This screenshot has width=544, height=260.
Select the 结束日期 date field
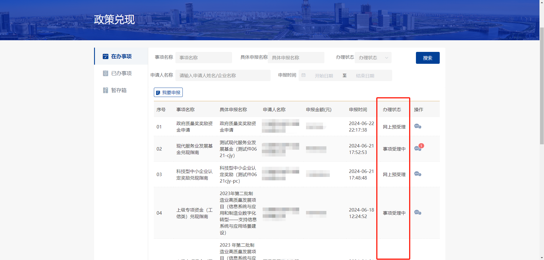[x=365, y=76]
